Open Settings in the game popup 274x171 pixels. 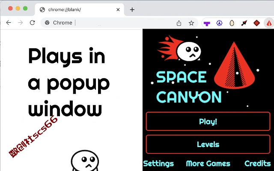[158, 163]
